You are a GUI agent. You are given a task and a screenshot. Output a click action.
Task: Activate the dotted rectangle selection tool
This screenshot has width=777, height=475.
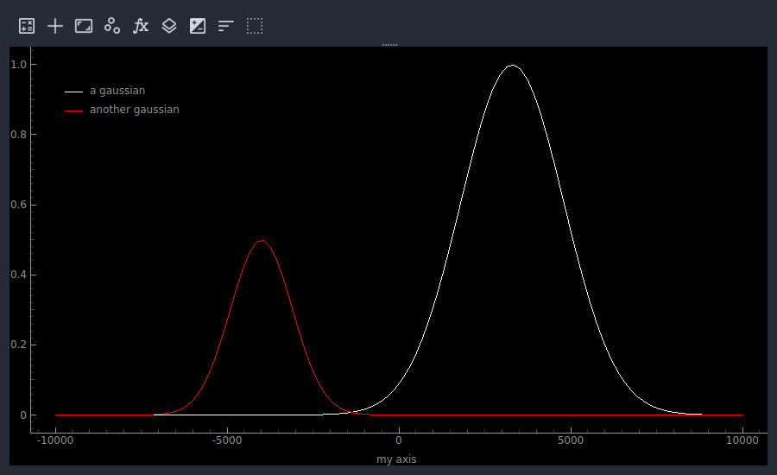pos(255,26)
